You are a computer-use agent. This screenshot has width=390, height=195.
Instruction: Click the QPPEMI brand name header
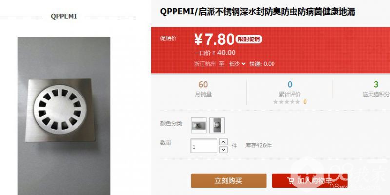tap(64, 16)
